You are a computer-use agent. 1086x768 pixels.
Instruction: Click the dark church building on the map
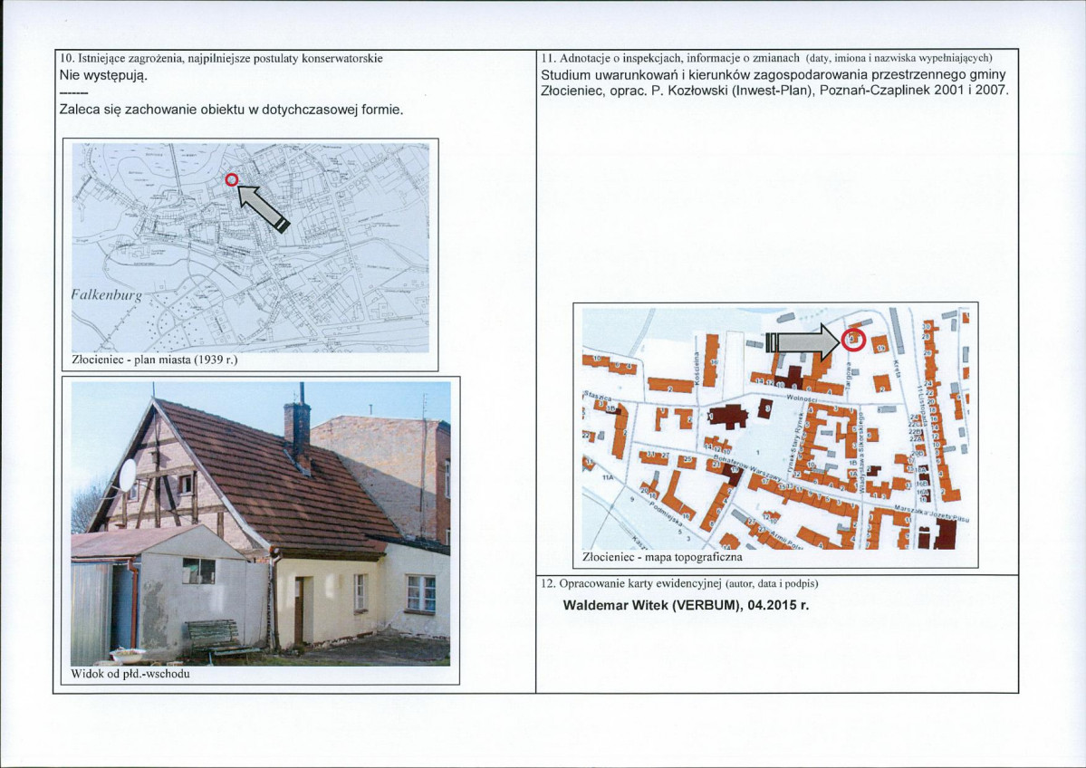[726, 417]
